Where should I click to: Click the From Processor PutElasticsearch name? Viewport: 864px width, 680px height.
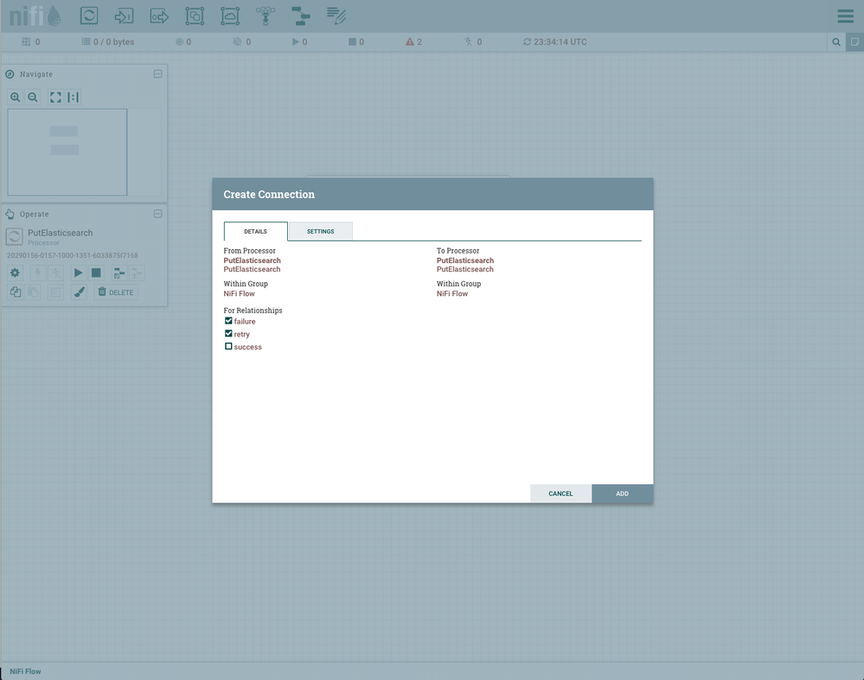pos(252,260)
